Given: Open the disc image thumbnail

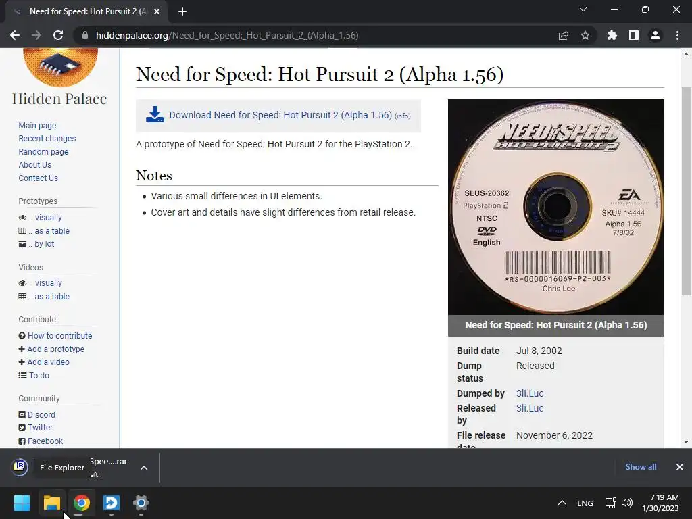Looking at the screenshot, I should (x=556, y=207).
